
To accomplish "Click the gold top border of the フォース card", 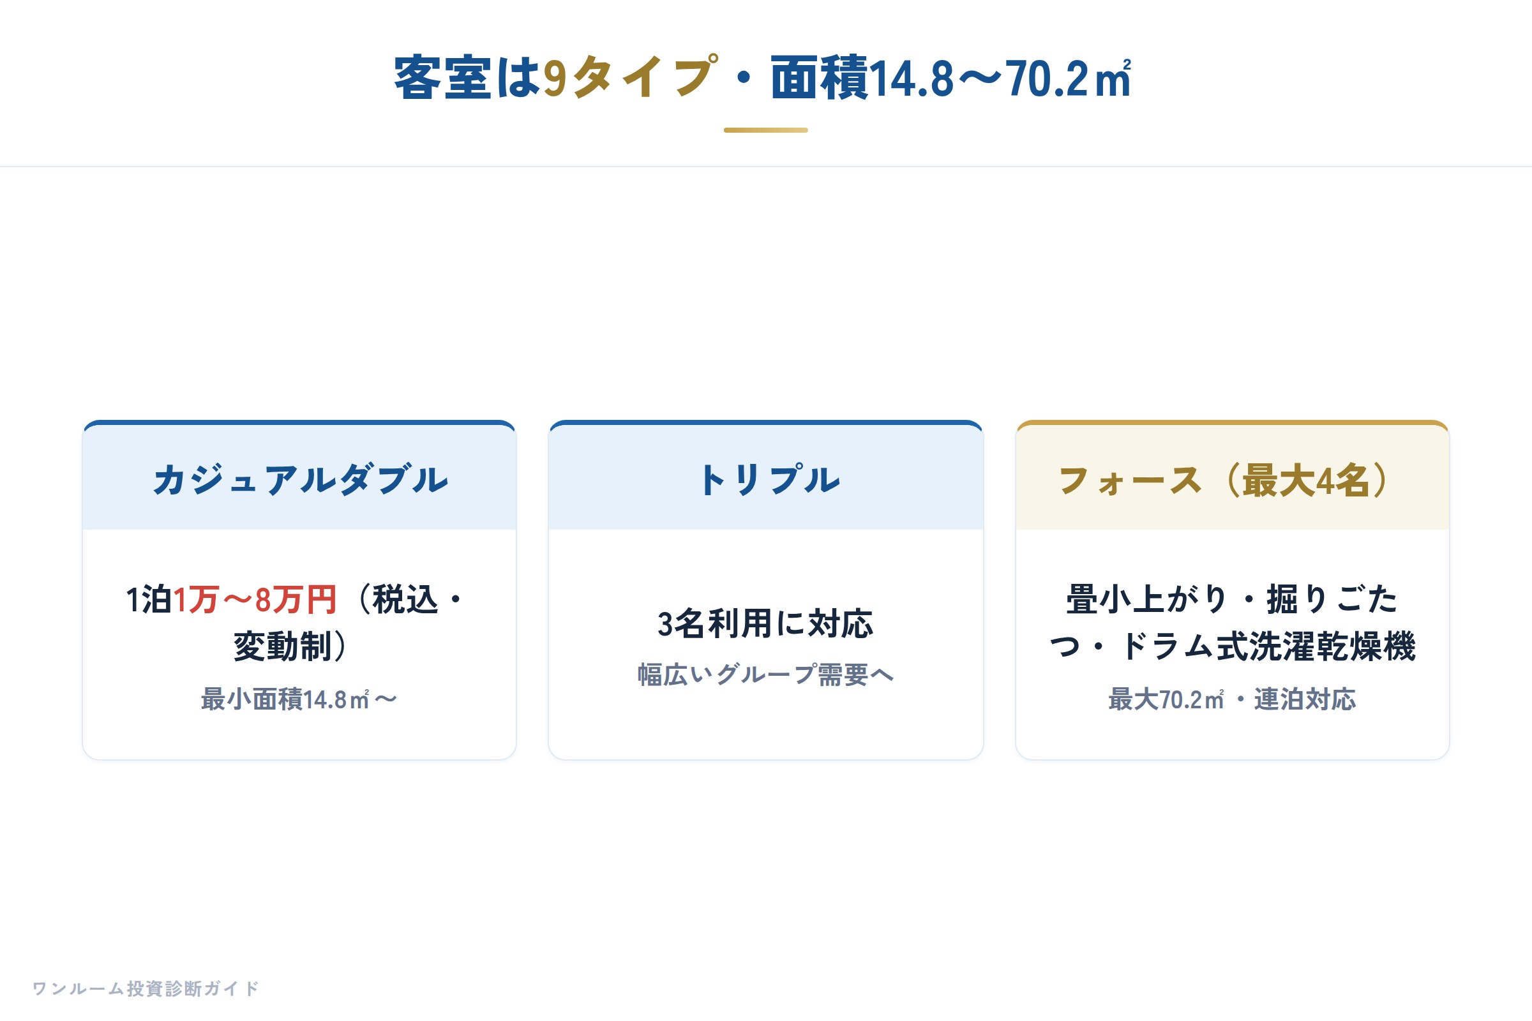I will click(1233, 422).
